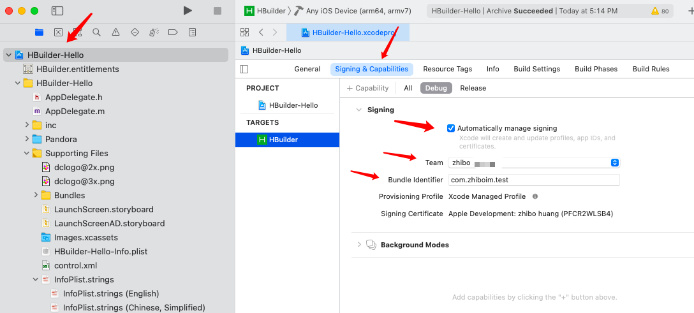Open the Find navigator magnifier
The height and width of the screenshot is (313, 694).
96,32
